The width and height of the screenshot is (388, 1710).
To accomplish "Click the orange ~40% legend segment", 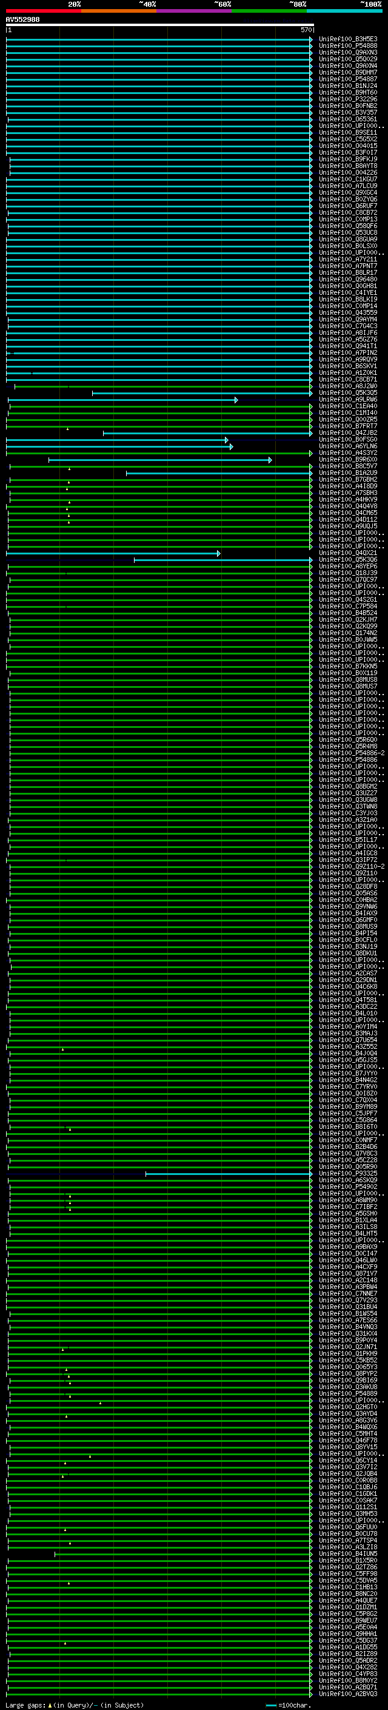I will tap(119, 11).
